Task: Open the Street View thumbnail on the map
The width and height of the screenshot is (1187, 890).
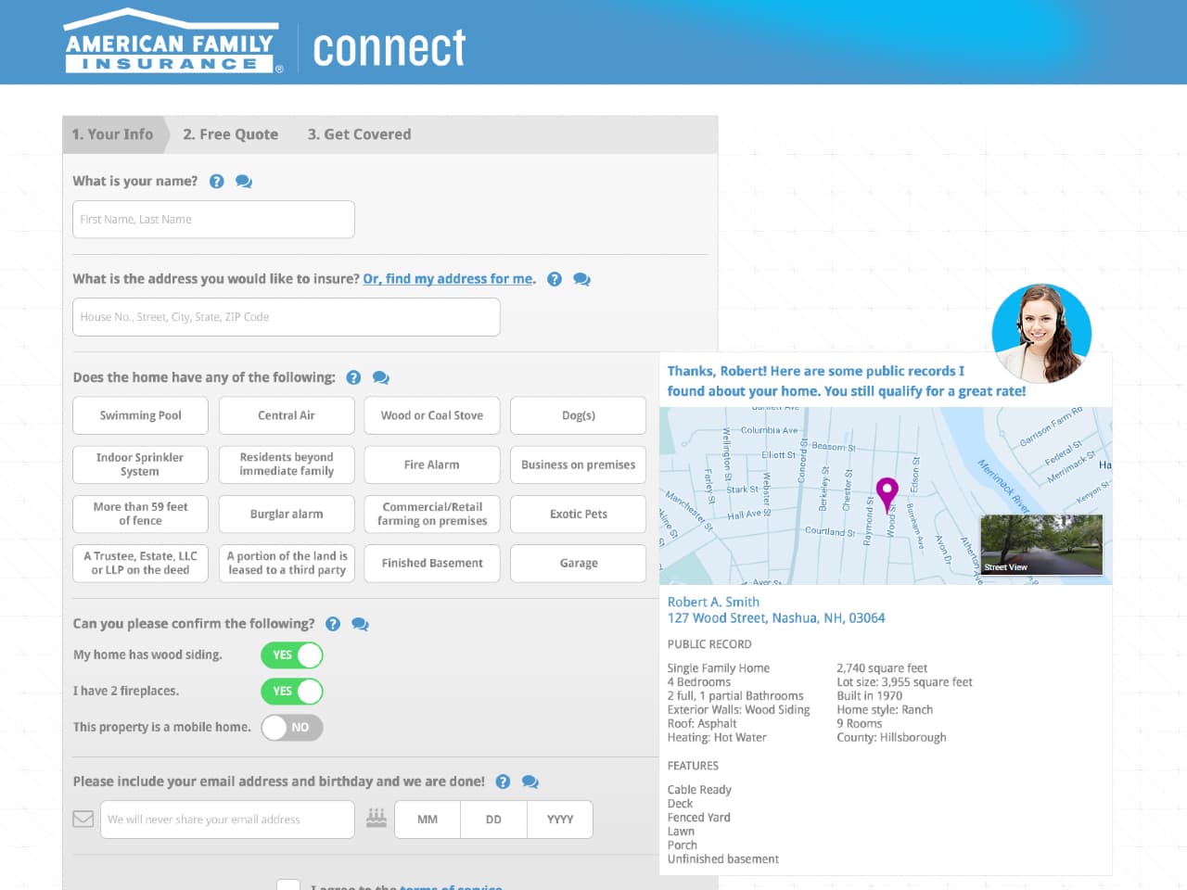Action: coord(1041,544)
